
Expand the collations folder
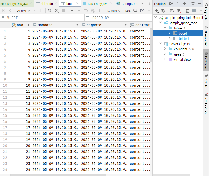tap(165, 49)
